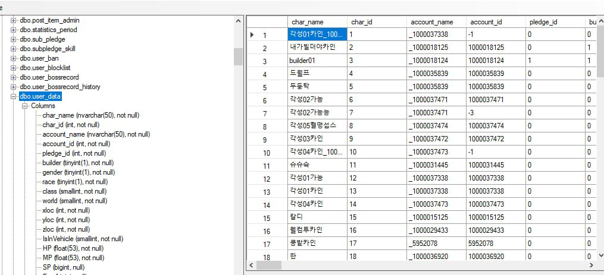The height and width of the screenshot is (275, 604).
Task: Collapse the dbo.user_data table node
Action: tap(14, 97)
